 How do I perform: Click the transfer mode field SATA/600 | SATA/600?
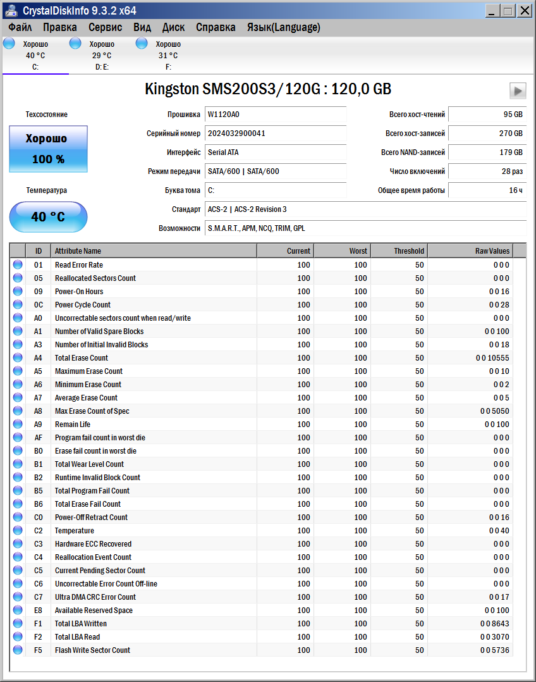coord(276,171)
